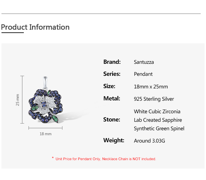Select Synthetic Green Spinel text

pyautogui.click(x=159, y=128)
